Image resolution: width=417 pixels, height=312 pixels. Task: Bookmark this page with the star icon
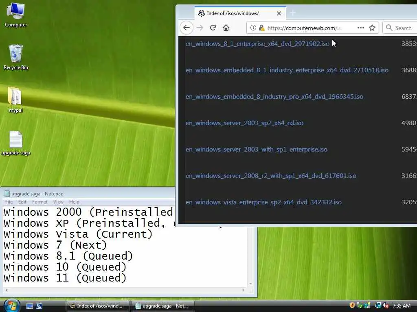tap(372, 28)
